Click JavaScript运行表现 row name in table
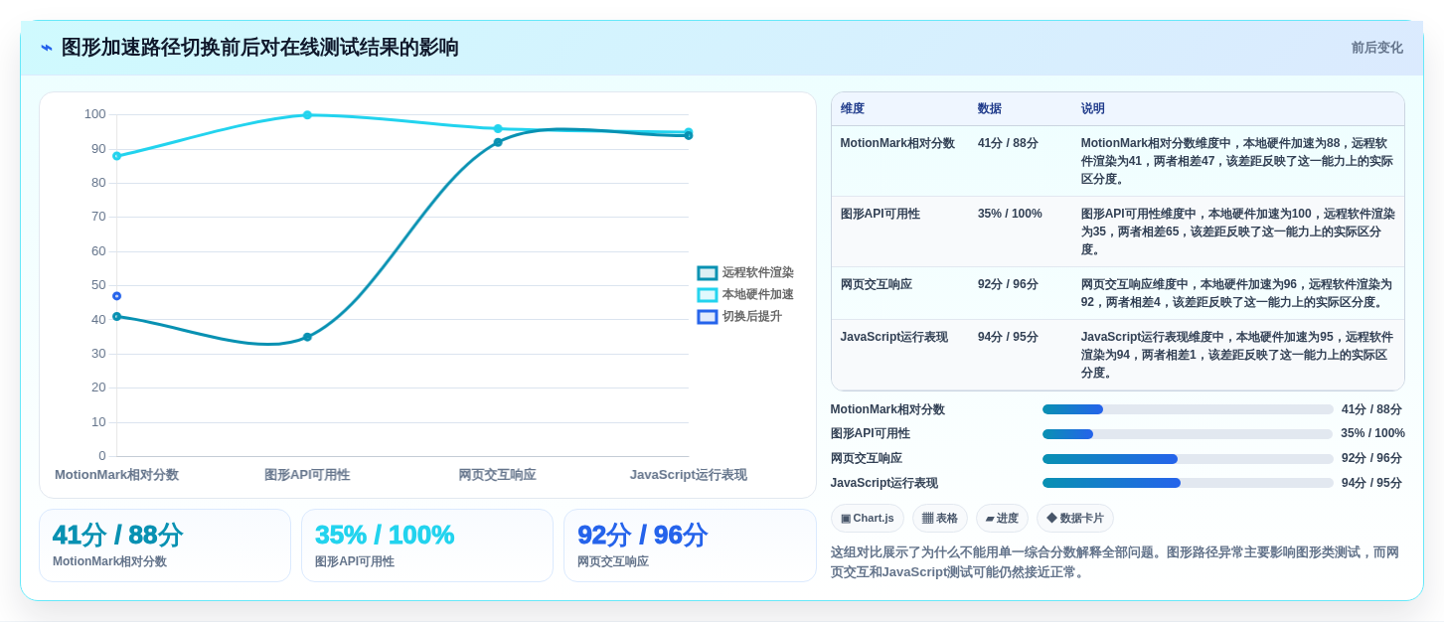 893,337
